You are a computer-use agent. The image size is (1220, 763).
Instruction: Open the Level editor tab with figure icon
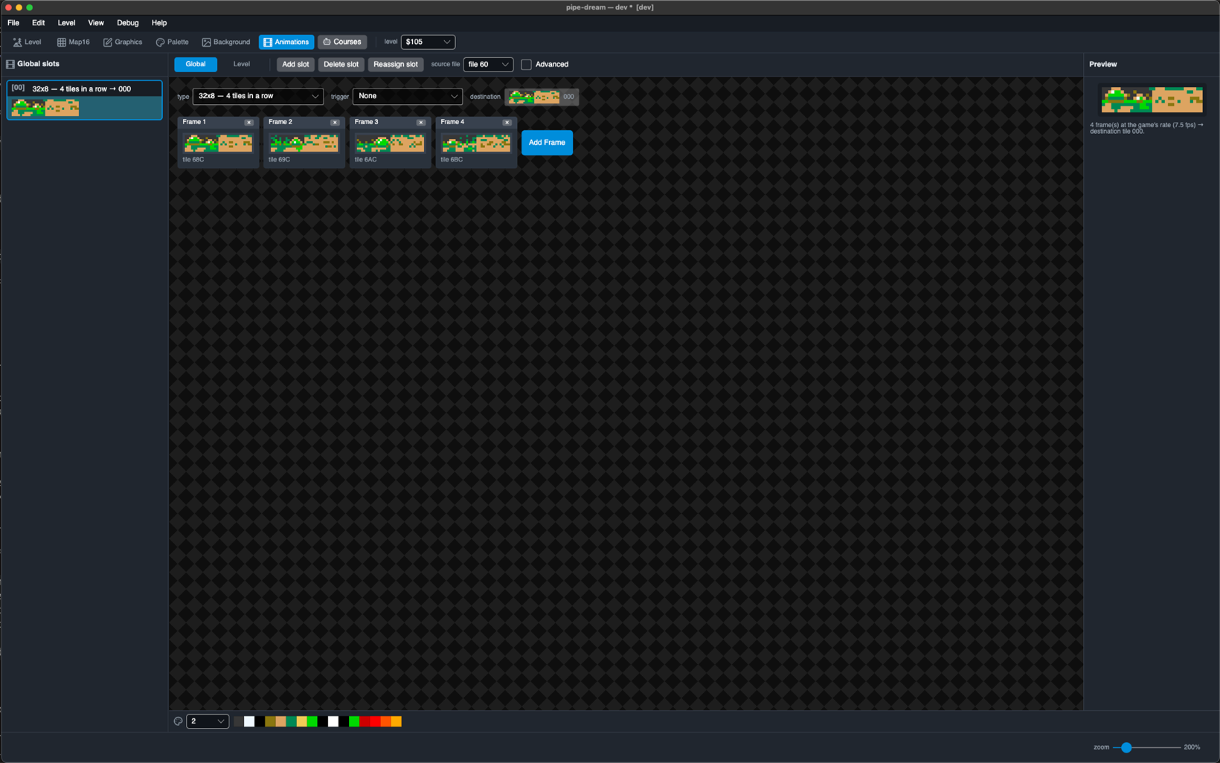(x=27, y=42)
